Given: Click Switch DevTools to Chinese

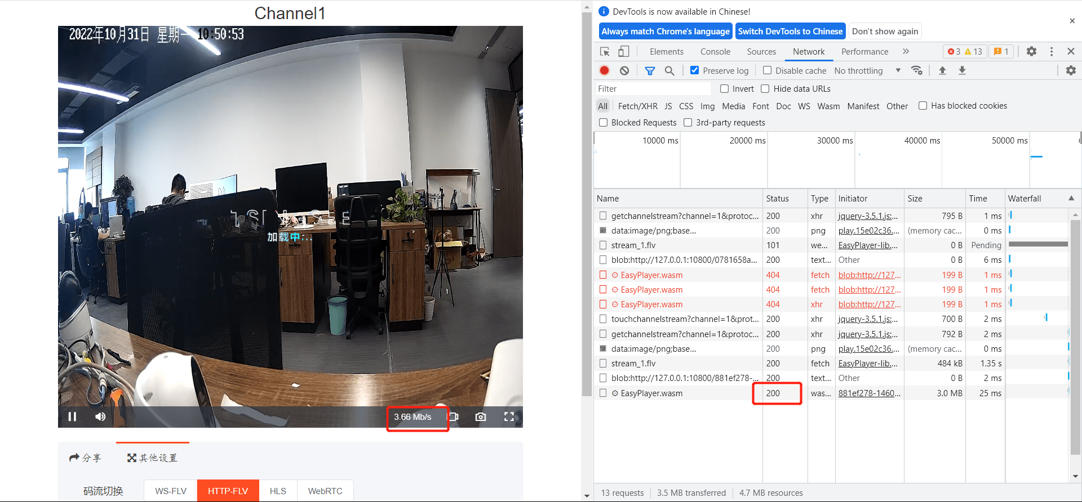Looking at the screenshot, I should click(790, 32).
